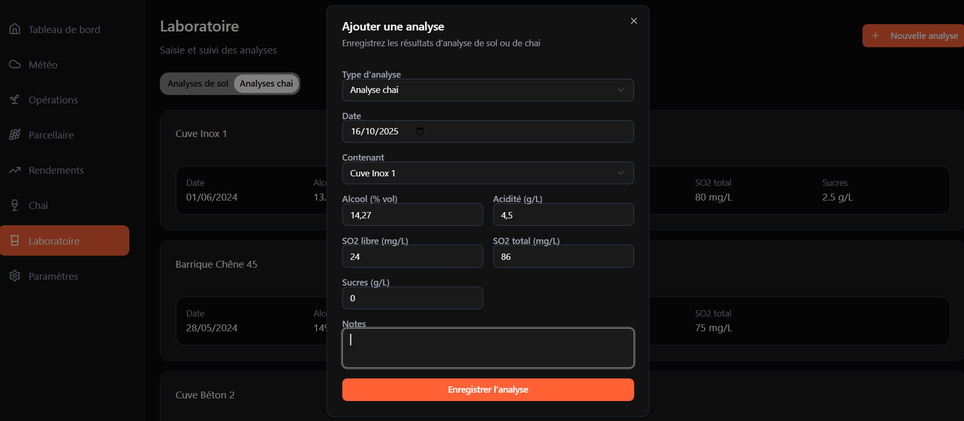Click the Rendements trend icon
The image size is (964, 421).
tap(15, 170)
